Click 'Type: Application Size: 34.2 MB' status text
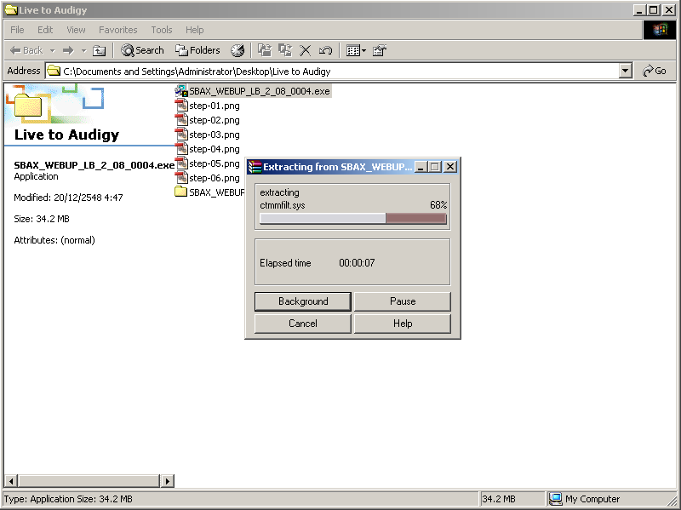 tap(68, 499)
